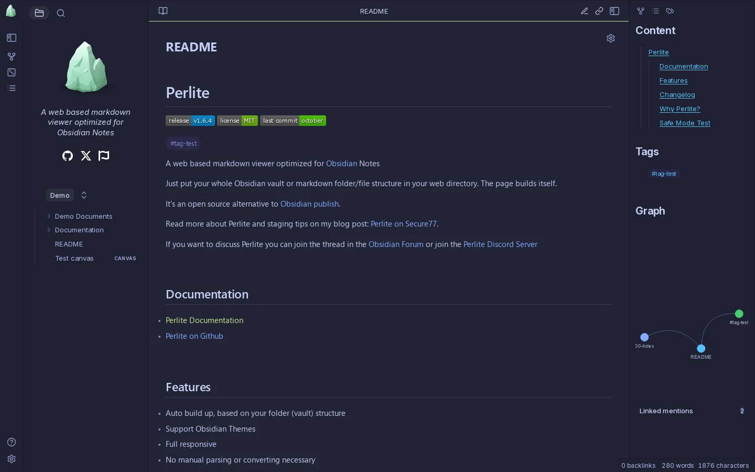Toggle right sidebar panel icon
Image resolution: width=755 pixels, height=472 pixels.
point(614,11)
